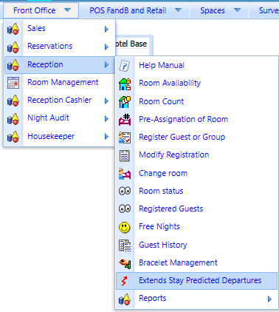Screen dimensions: 279x312
Task: Expand the Housekeeper submenu arrow
Action: click(106, 137)
